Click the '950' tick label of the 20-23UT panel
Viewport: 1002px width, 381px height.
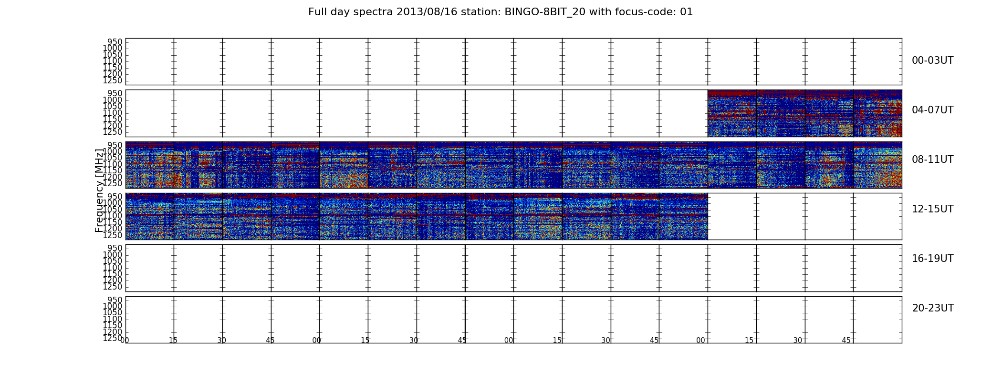(115, 300)
